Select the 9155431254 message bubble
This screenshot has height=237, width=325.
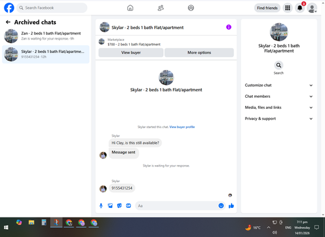pyautogui.click(x=122, y=188)
